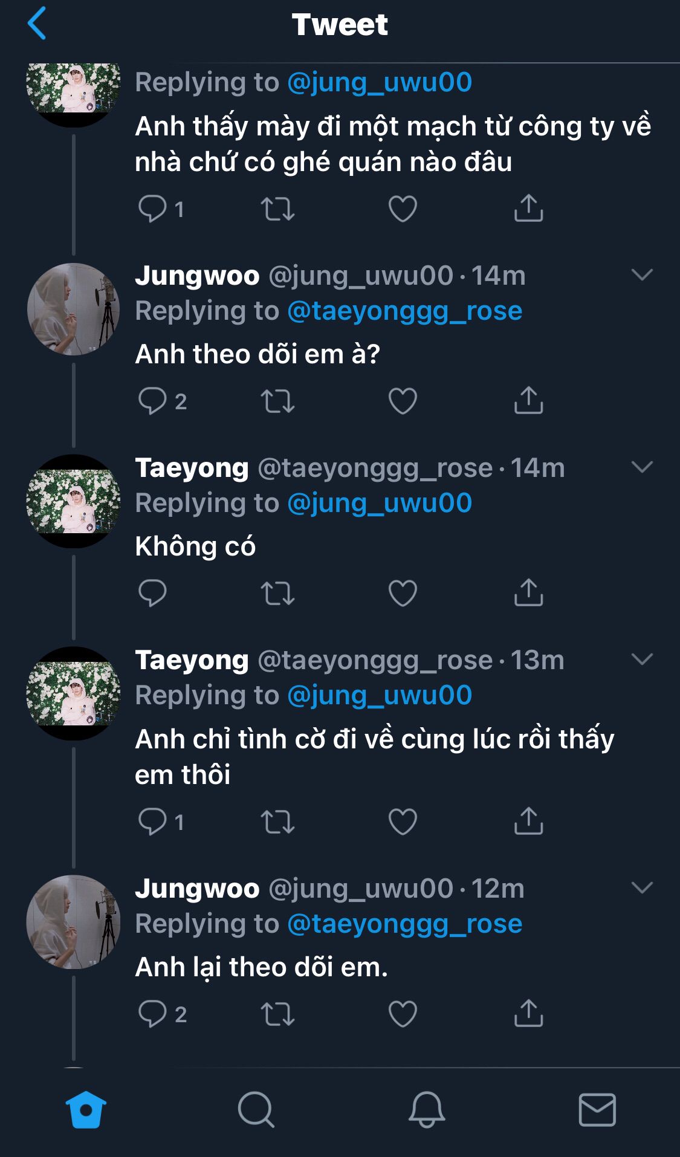Open the Messages envelope tab
The width and height of the screenshot is (680, 1157).
click(597, 1109)
